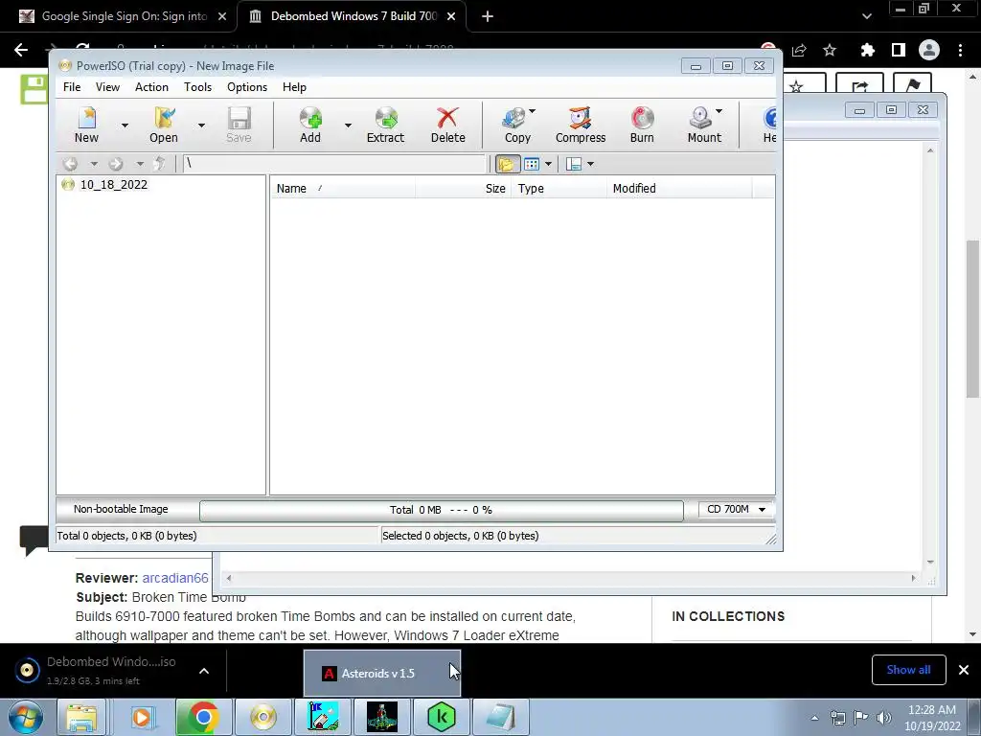Open the view mode dropdown arrow
Image resolution: width=981 pixels, height=736 pixels.
549,164
